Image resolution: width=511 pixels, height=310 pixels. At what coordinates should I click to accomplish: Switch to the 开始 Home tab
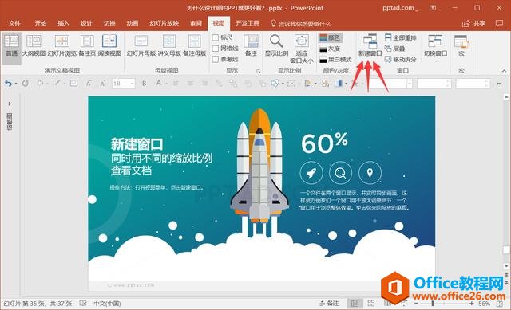41,23
